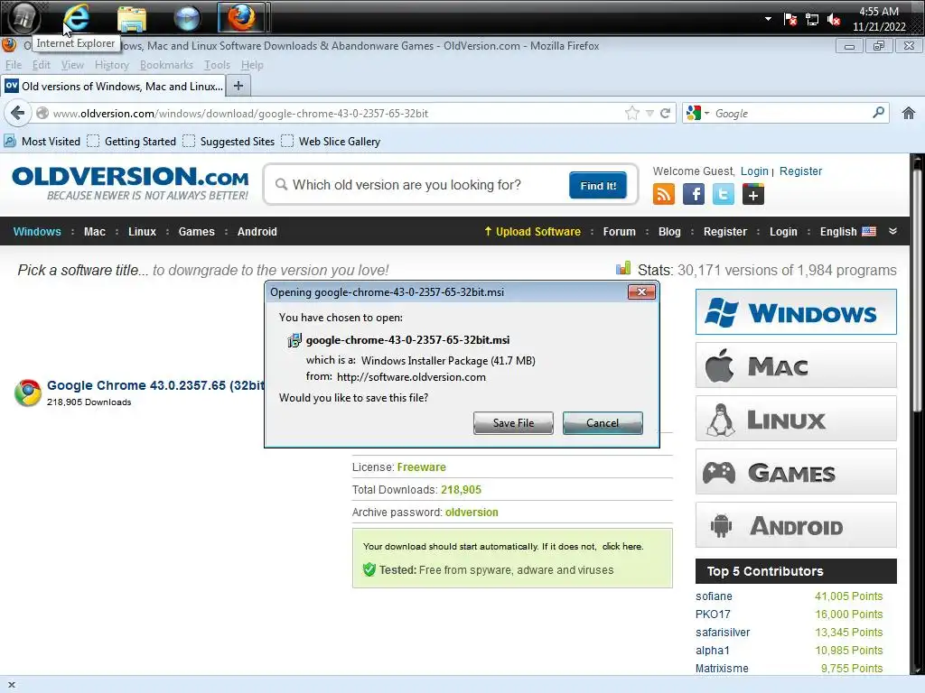
Task: Close the Opening msi dialog
Action: pos(641,291)
